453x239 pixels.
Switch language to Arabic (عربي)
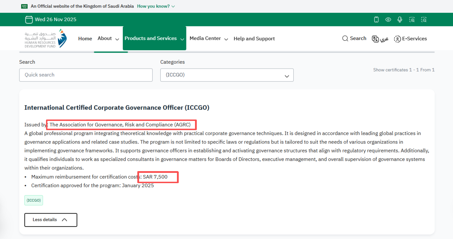pyautogui.click(x=380, y=39)
